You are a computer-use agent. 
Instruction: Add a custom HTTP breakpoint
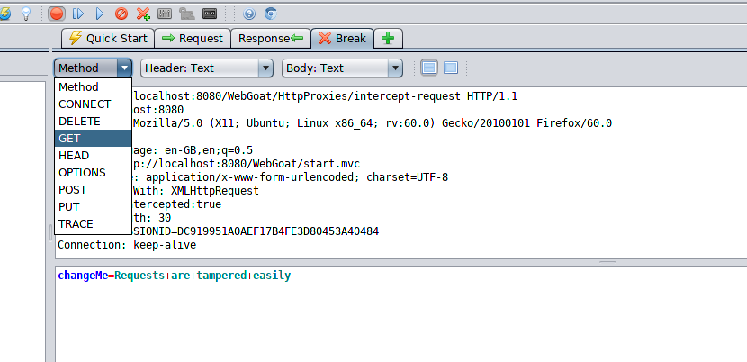click(142, 14)
